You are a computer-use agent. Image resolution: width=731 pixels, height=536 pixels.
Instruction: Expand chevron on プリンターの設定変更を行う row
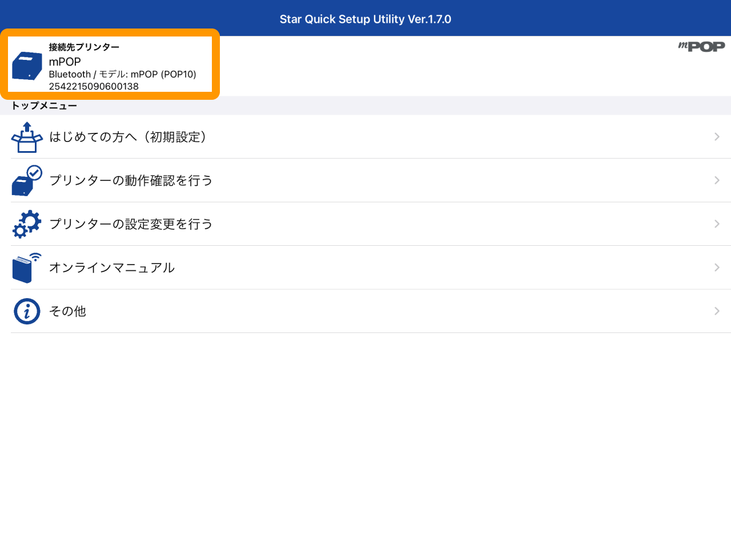point(717,224)
